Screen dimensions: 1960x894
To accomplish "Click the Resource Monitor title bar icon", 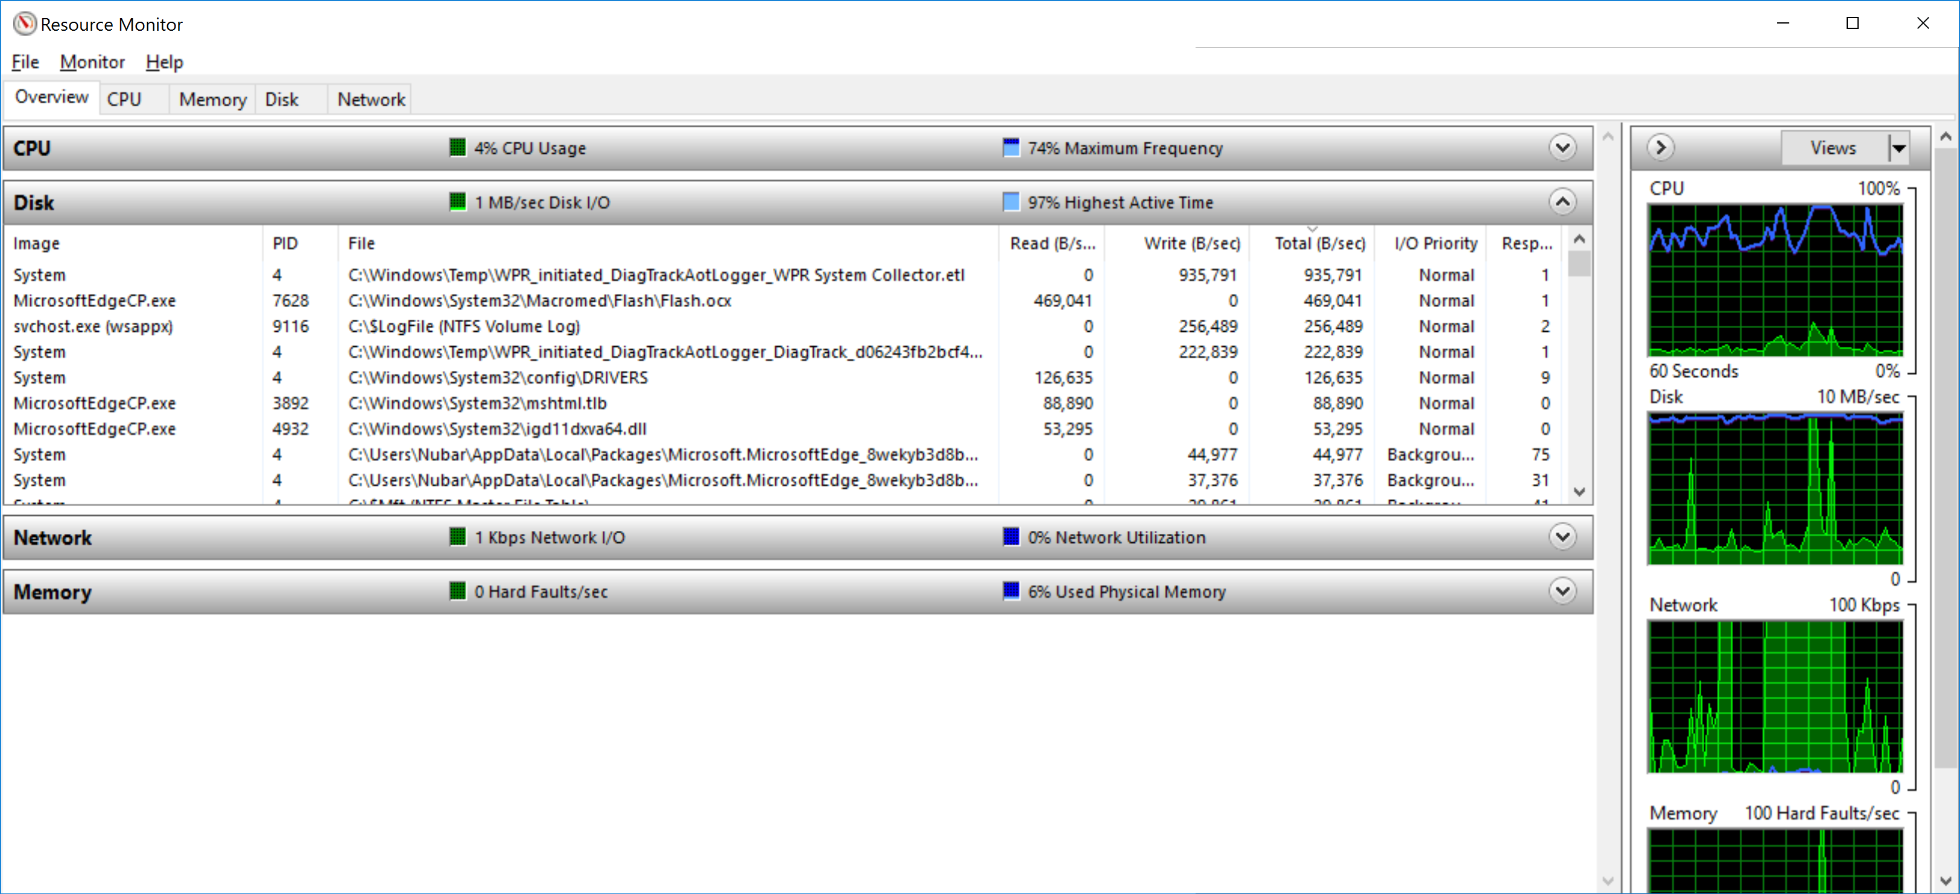I will click(x=25, y=24).
